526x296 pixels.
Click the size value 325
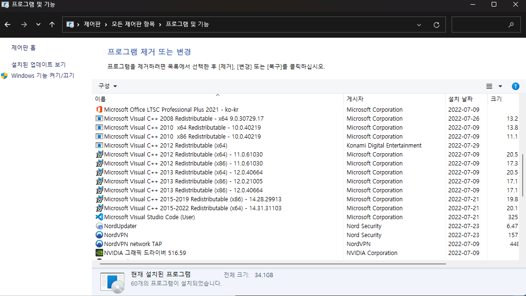tap(513, 217)
